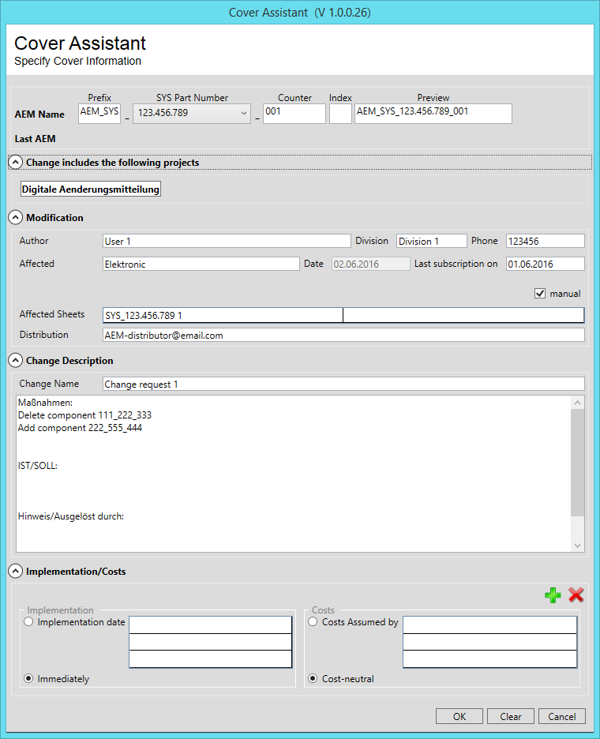Click the Counter input field
Image resolution: width=600 pixels, height=739 pixels.
pyautogui.click(x=294, y=113)
